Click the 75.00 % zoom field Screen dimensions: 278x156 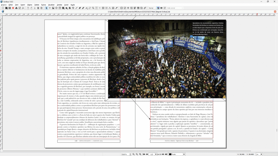pos(124,154)
